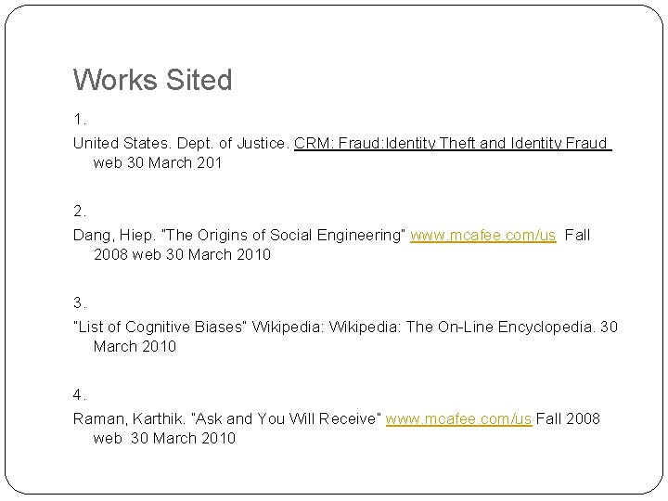Click the list number '2.'

point(81,211)
